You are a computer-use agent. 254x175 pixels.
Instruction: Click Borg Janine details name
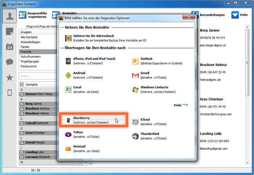pyautogui.click(x=209, y=31)
